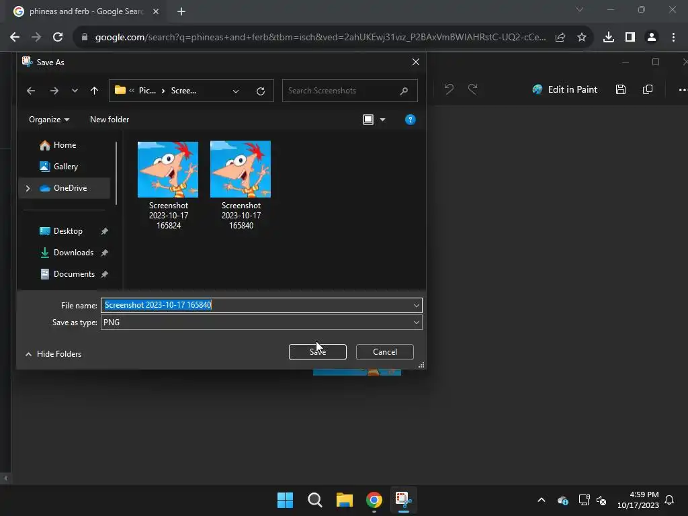Viewport: 688px width, 516px height.
Task: Open Chrome three-dot menu
Action: (x=673, y=38)
